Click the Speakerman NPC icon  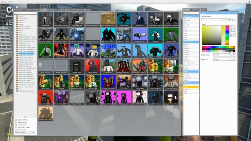coord(108,66)
